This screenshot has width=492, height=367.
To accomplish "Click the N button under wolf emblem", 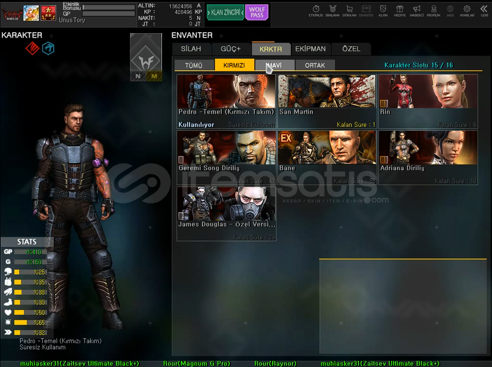I will coord(138,76).
